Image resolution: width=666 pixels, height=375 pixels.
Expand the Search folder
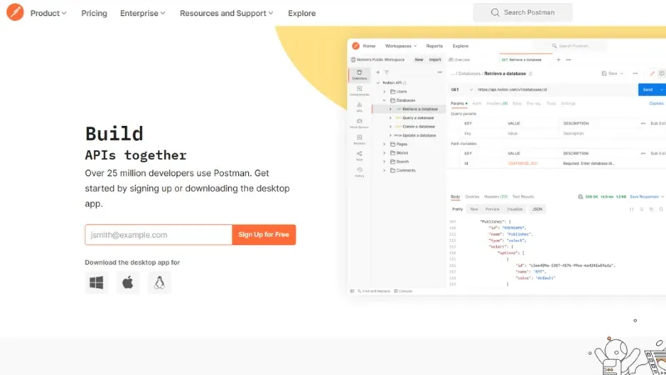click(x=385, y=162)
